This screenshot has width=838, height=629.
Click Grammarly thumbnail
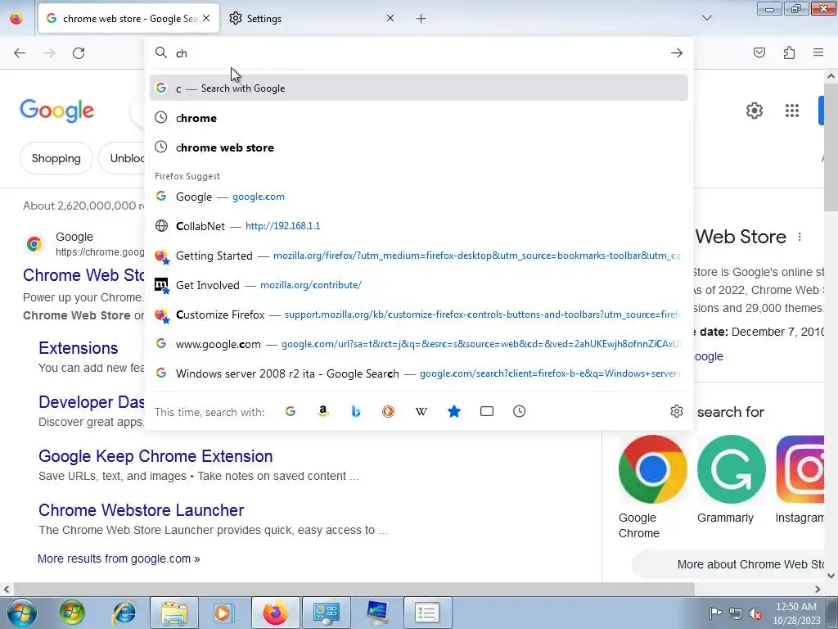(x=731, y=469)
